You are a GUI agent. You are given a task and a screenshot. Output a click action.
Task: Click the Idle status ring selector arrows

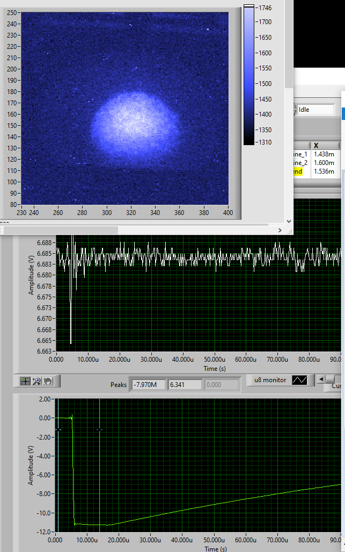tap(295, 109)
